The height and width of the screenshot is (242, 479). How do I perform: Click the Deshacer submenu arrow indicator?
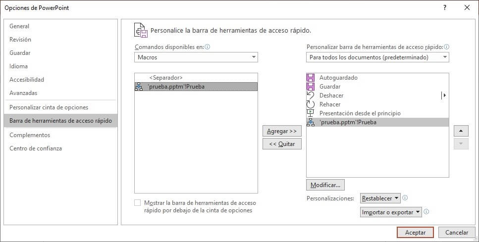coord(444,96)
